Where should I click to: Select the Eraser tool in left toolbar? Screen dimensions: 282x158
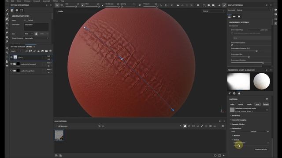point(7,14)
